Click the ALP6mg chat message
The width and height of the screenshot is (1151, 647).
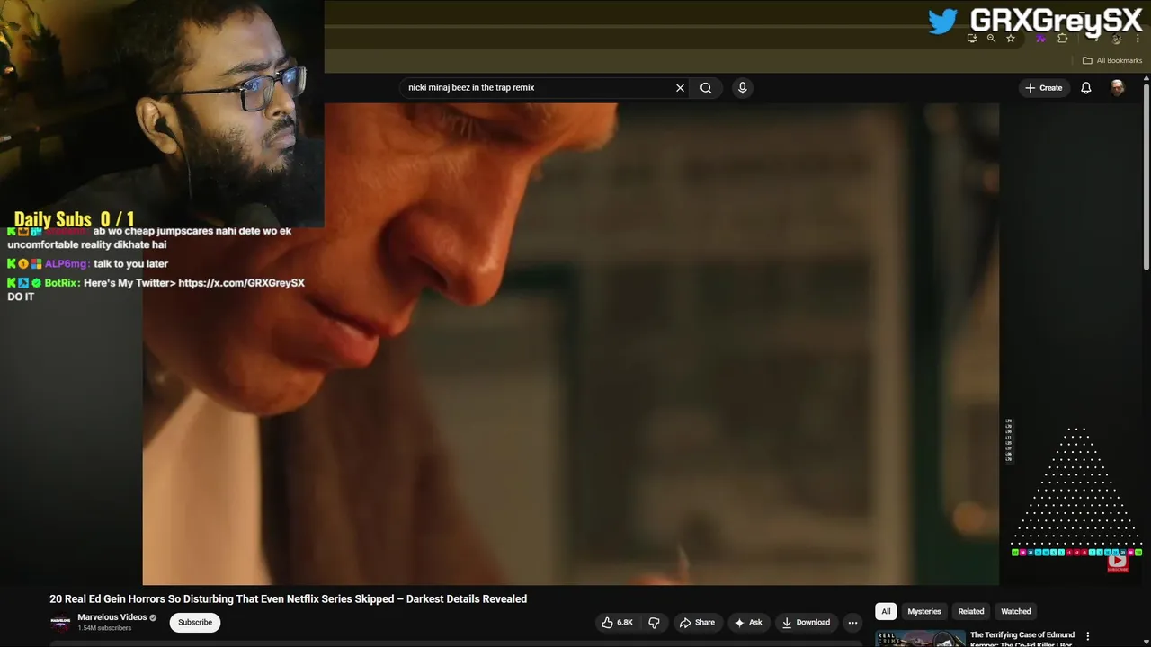(88, 263)
